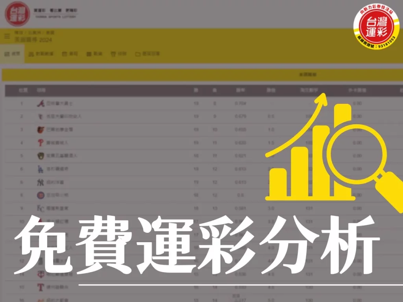Click the Taiwan Sports Lottery logo at top left
The height and width of the screenshot is (302, 403).
[x=17, y=14]
